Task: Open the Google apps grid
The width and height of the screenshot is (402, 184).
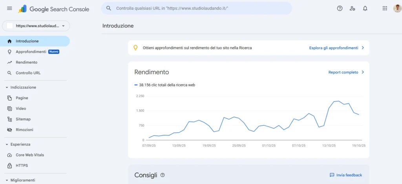Action: click(x=385, y=8)
